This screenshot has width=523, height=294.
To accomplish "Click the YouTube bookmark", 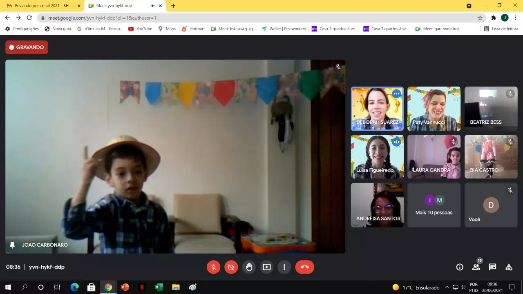I will (140, 29).
